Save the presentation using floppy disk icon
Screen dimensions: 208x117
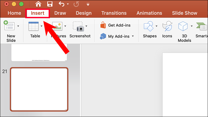(50, 4)
